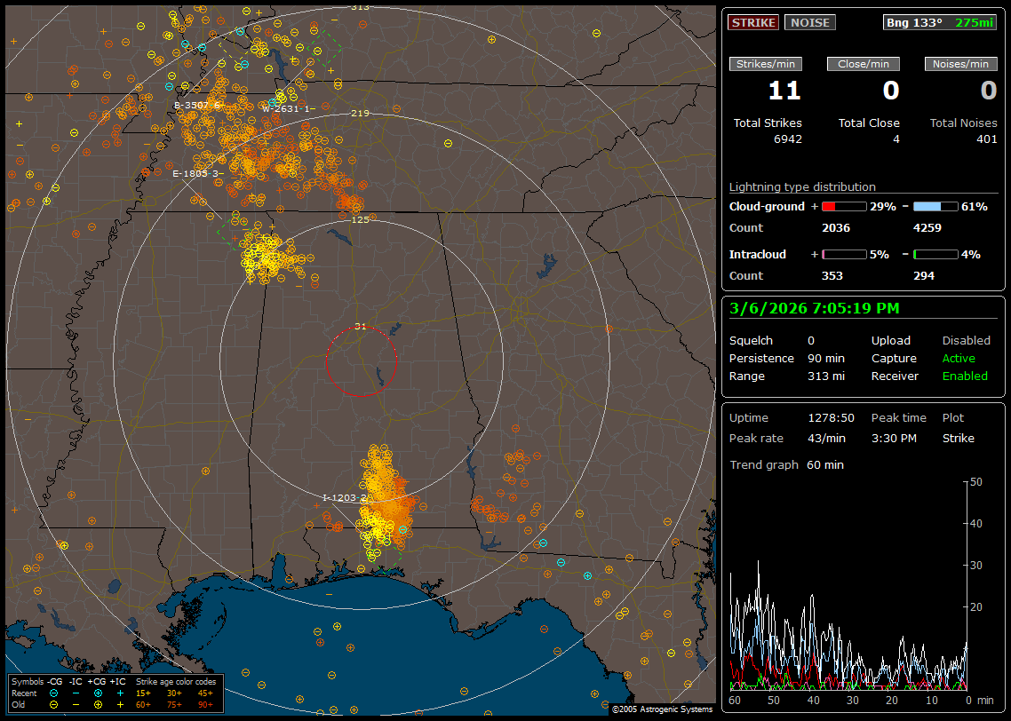The height and width of the screenshot is (721, 1011).
Task: Click the green Capture Active status
Action: click(x=959, y=359)
